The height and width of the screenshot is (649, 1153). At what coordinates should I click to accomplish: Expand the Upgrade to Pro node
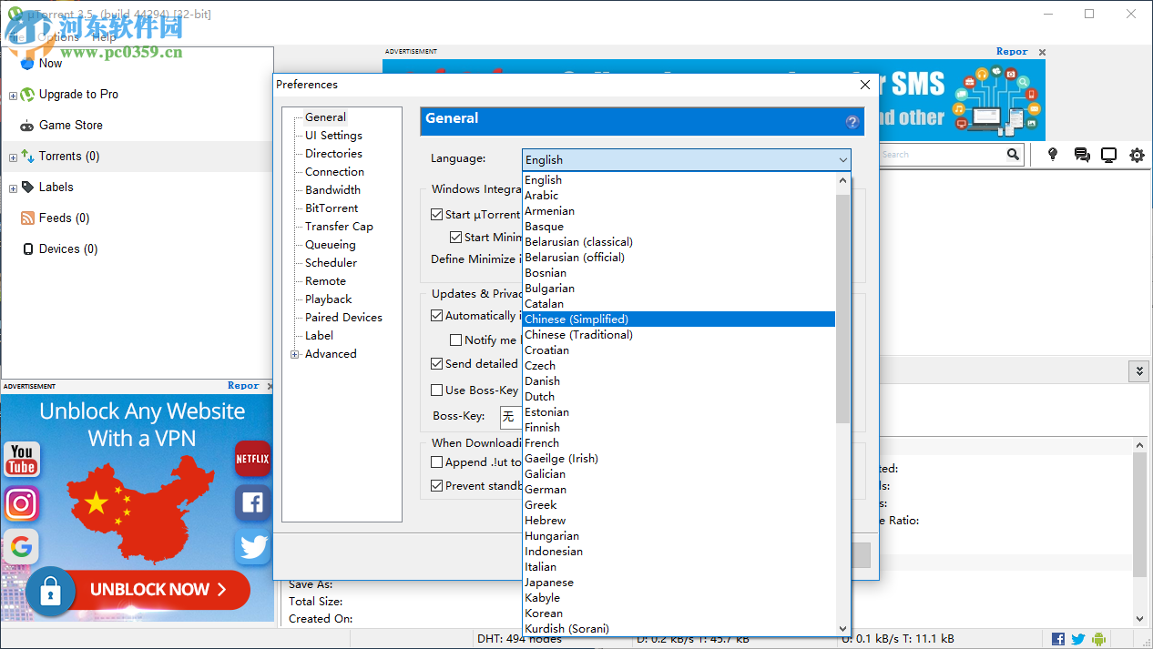click(13, 96)
